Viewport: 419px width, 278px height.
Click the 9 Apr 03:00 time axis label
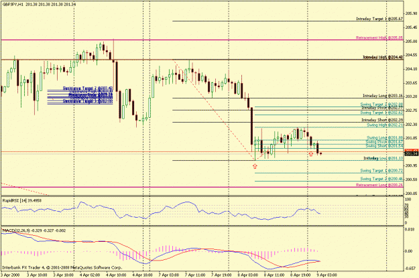(x=326, y=275)
